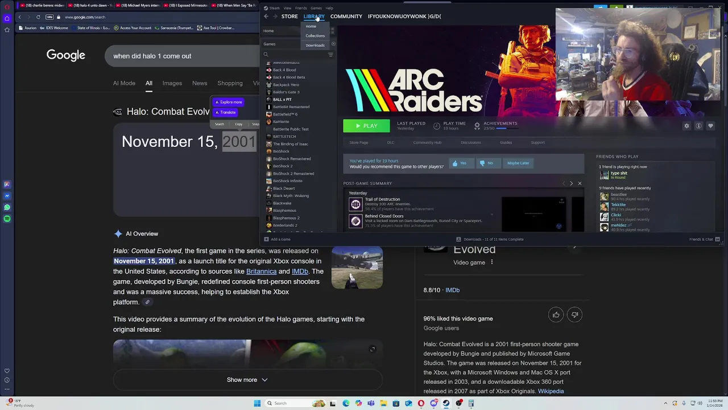Select Backpack Hero in the library list
This screenshot has height=410, width=728.
(286, 85)
